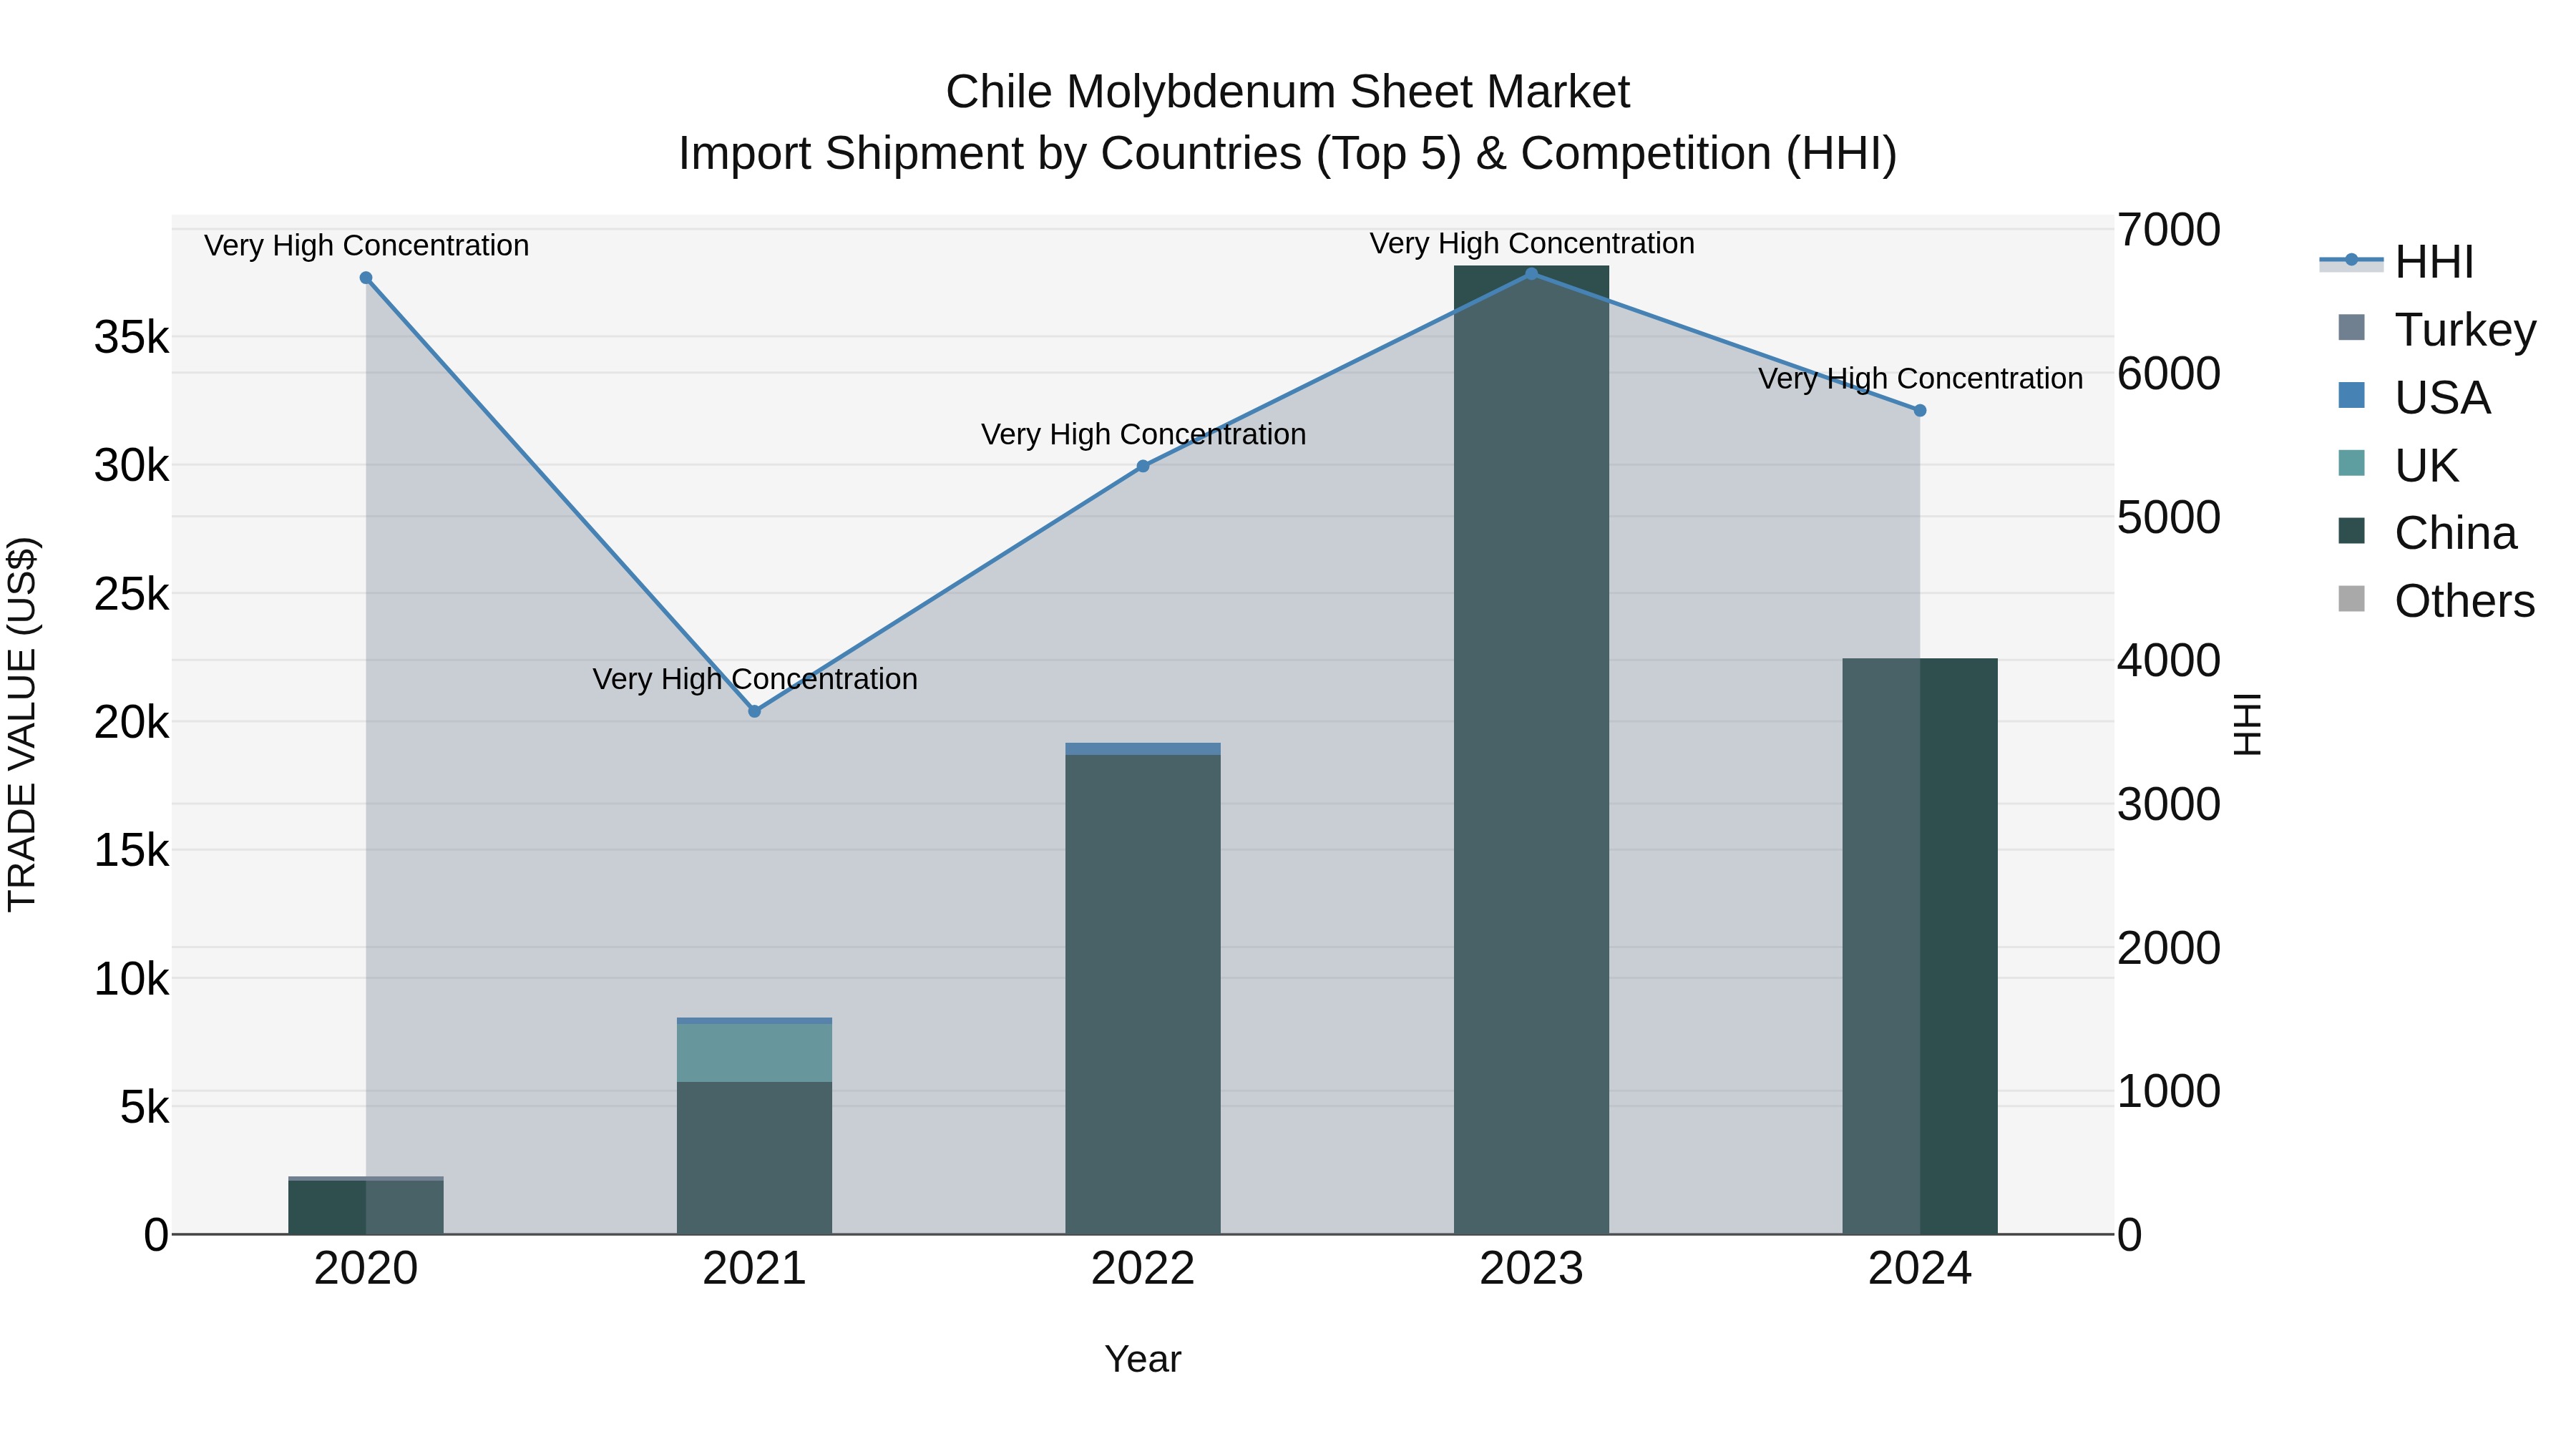
Task: Toggle the HHI legend entry
Action: click(x=2397, y=262)
